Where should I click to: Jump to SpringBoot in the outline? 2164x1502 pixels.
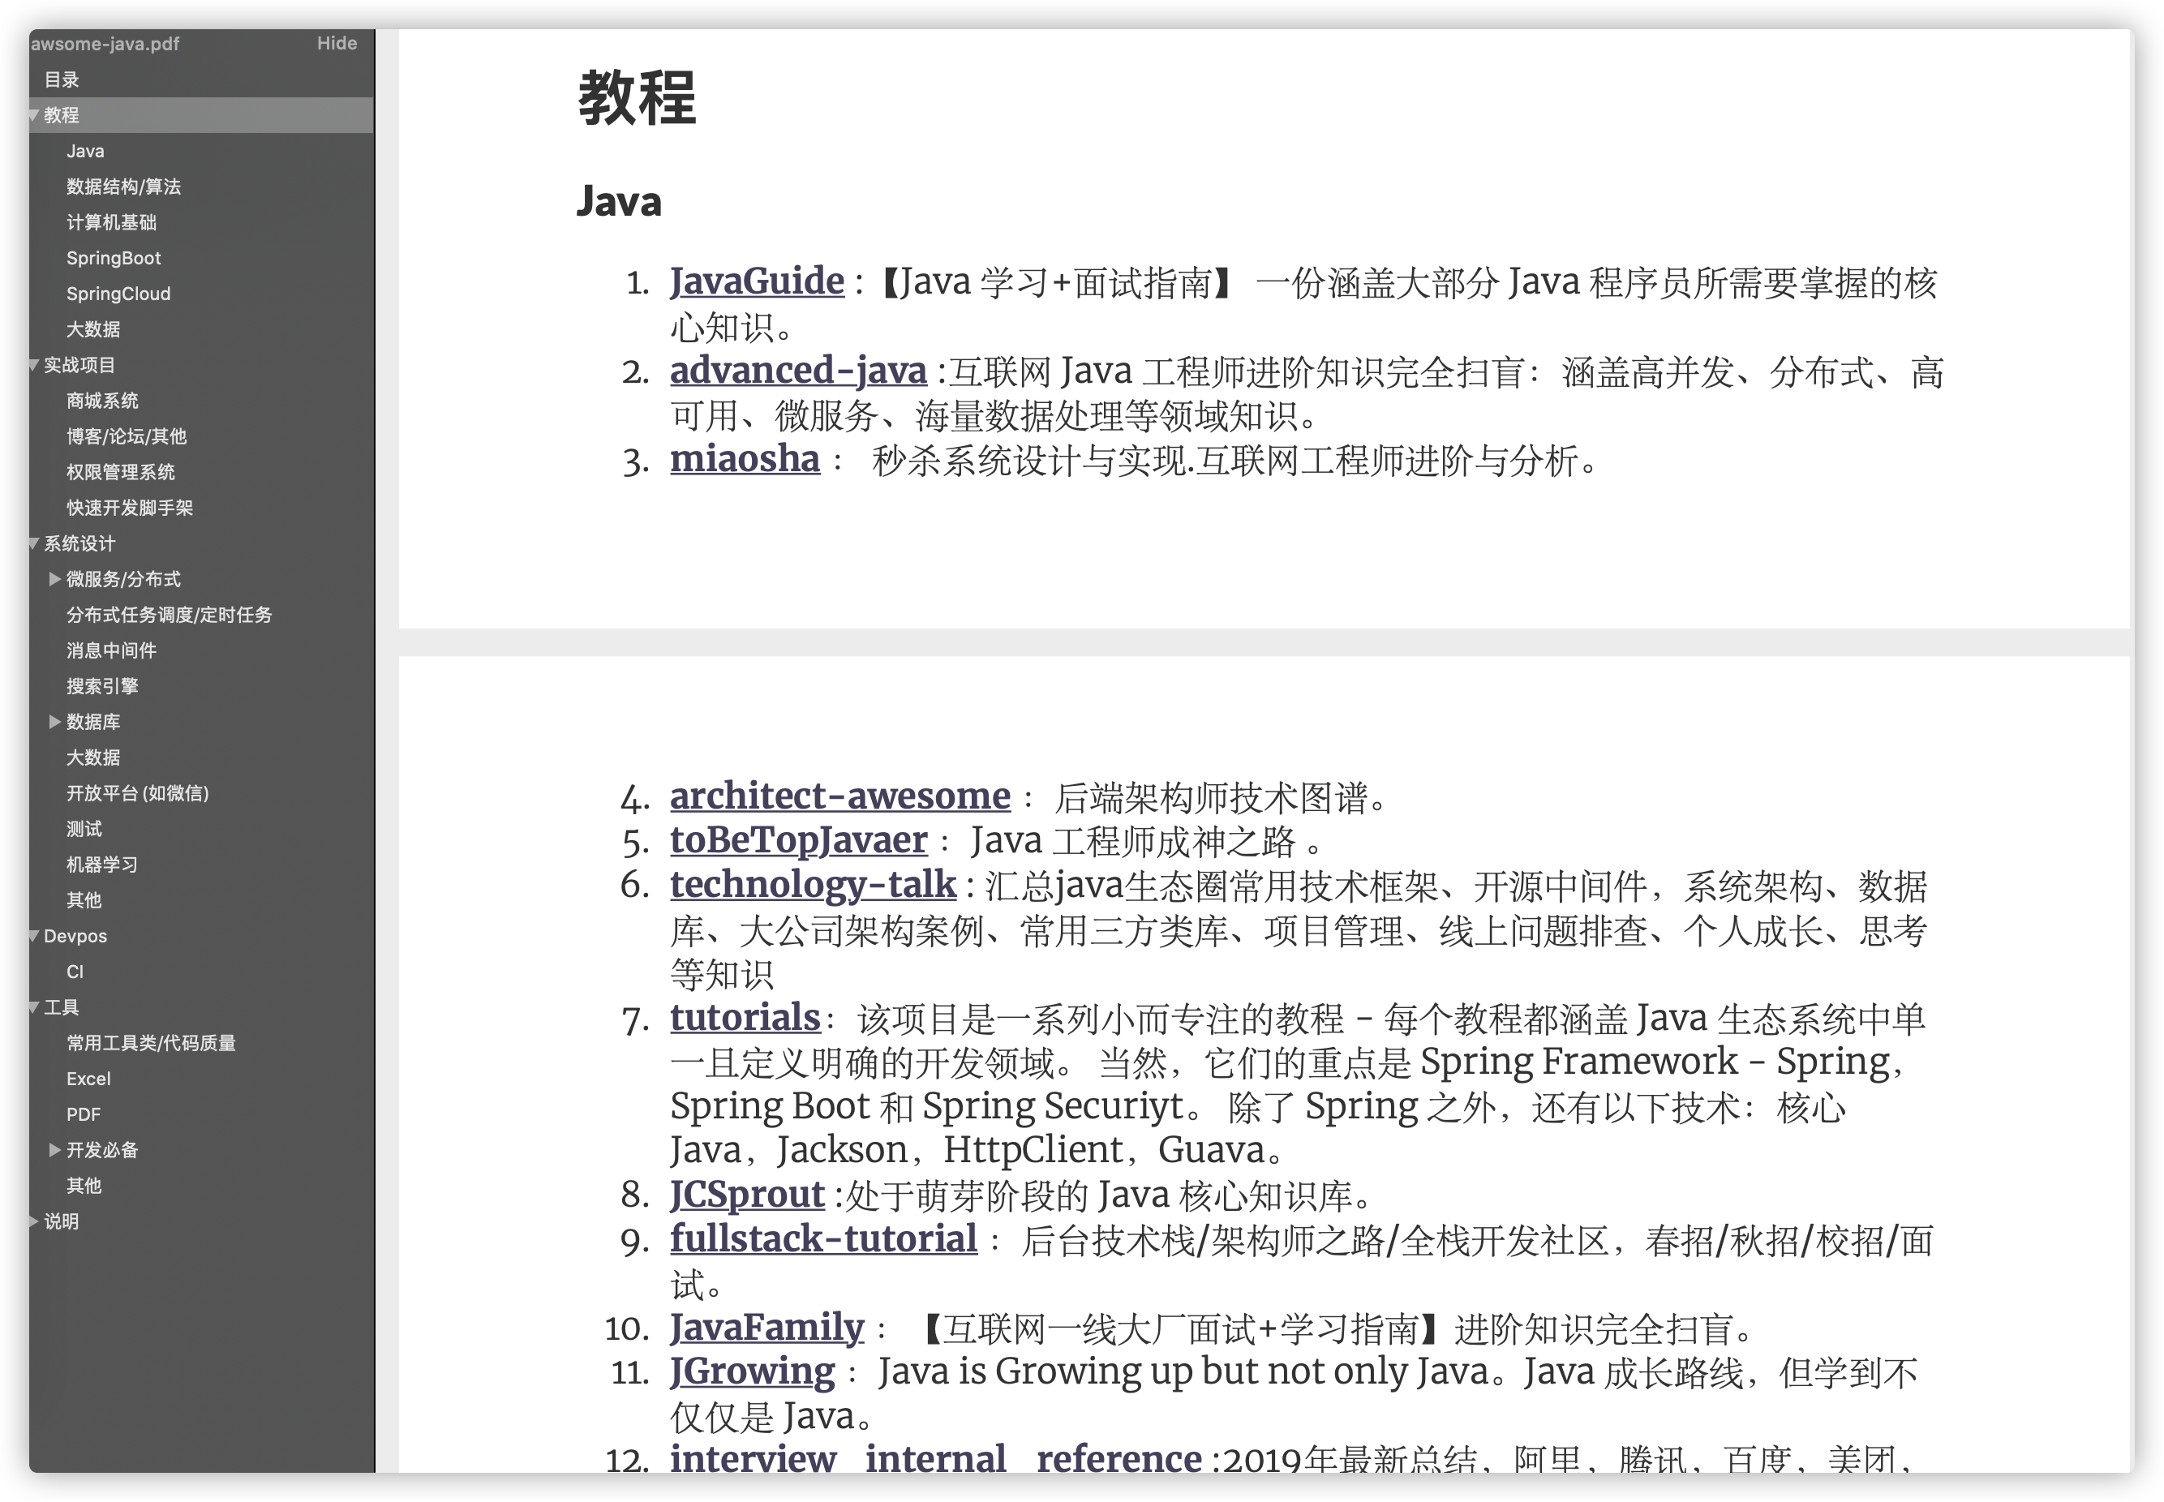(113, 258)
